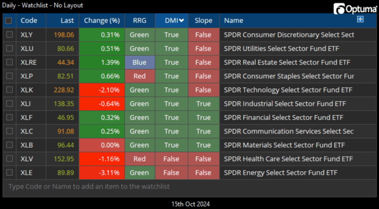Click the False DMI cell for XLV

coord(172,158)
